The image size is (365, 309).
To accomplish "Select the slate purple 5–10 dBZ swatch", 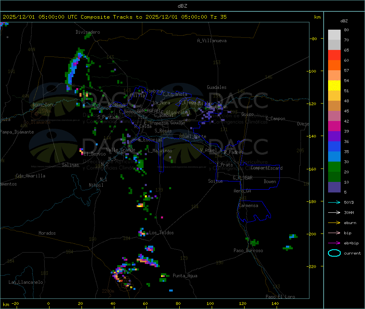I will (334, 187).
